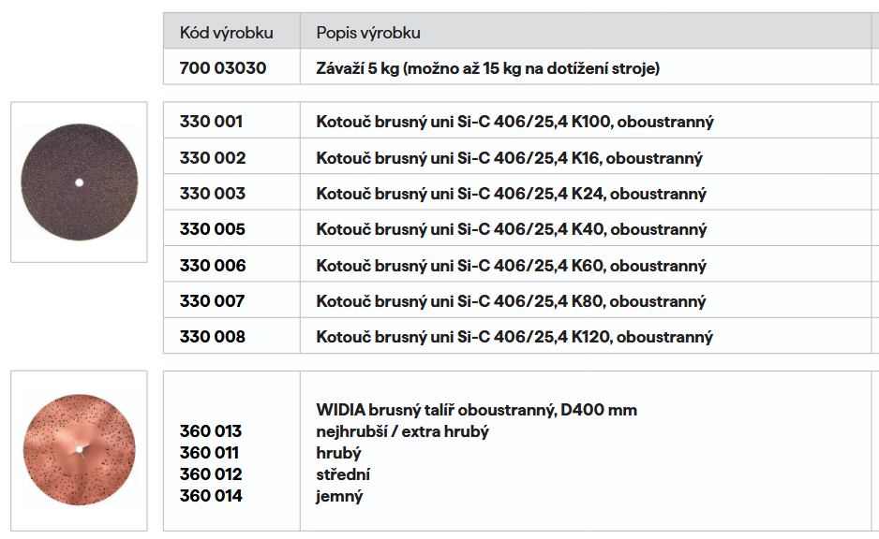Select product code 330 003
Viewport: 879px width, 539px height.
pyautogui.click(x=213, y=194)
